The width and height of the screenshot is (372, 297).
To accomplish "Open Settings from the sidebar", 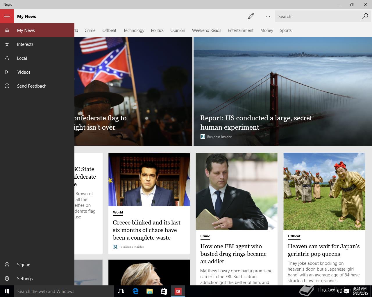I will click(x=37, y=278).
